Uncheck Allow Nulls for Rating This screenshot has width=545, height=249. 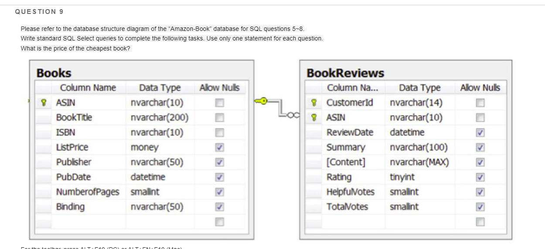[480, 177]
